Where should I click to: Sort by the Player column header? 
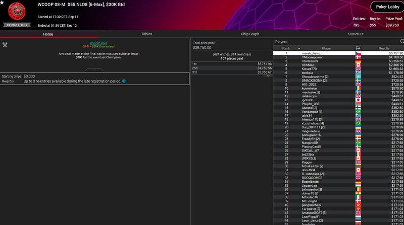pos(326,48)
